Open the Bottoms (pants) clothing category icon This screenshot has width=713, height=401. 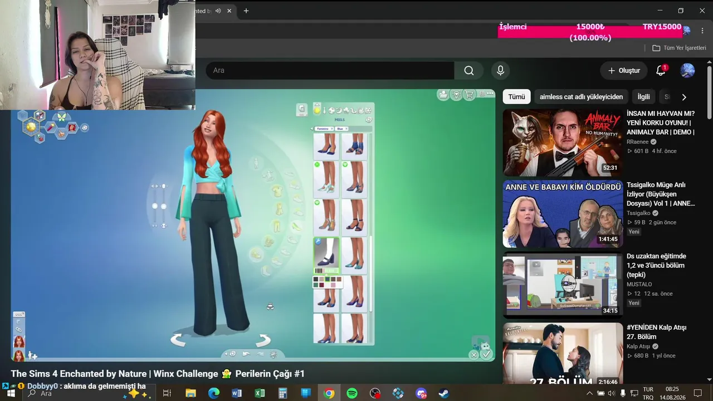coord(277,226)
